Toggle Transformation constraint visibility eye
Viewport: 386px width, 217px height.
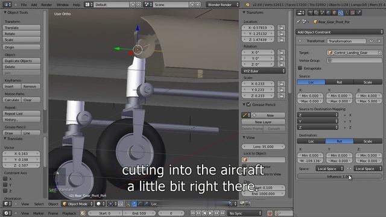click(x=372, y=41)
